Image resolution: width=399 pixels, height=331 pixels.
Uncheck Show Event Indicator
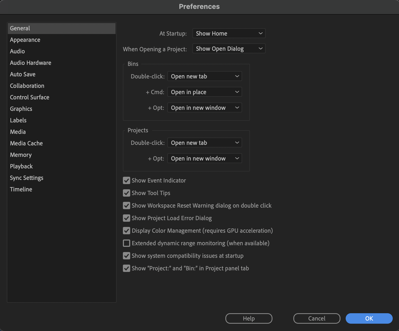pyautogui.click(x=126, y=180)
